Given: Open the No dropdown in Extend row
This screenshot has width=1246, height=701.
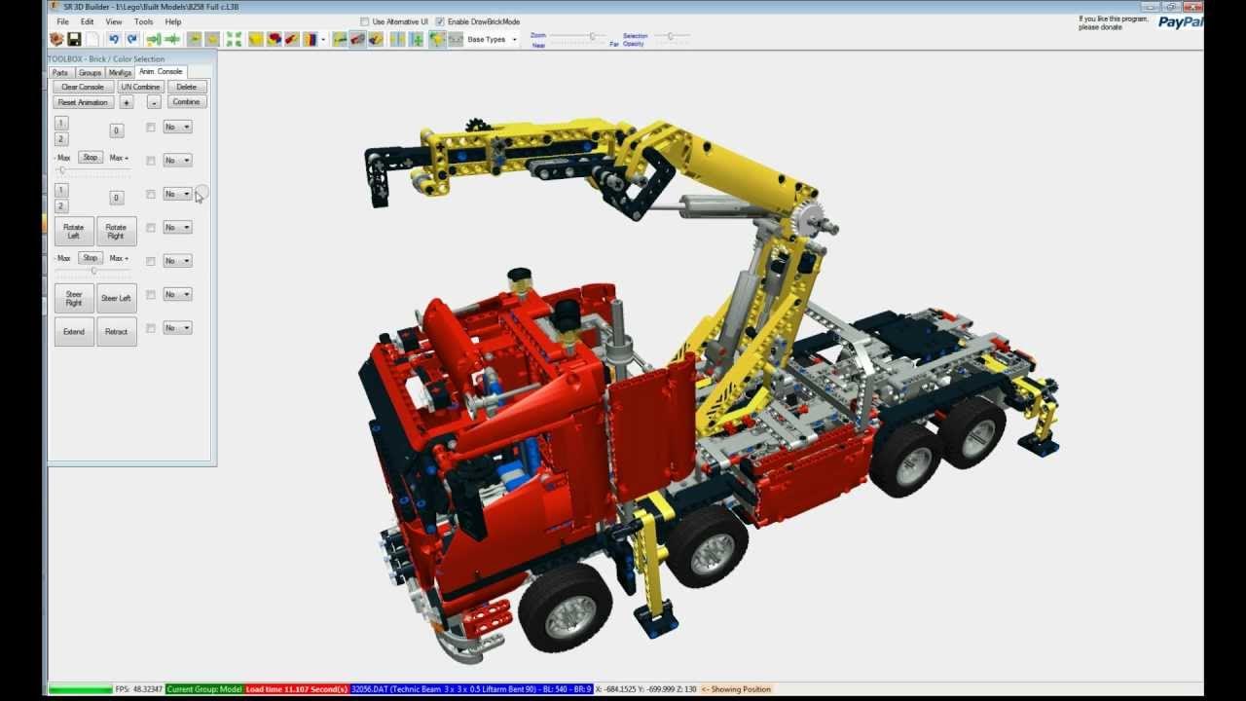Looking at the screenshot, I should 177,328.
